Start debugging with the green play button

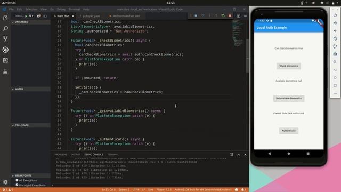coord(26,16)
